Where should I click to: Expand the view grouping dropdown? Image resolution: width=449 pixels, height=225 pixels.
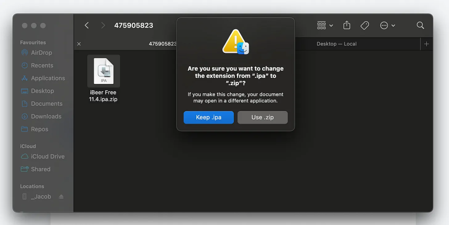coord(325,25)
